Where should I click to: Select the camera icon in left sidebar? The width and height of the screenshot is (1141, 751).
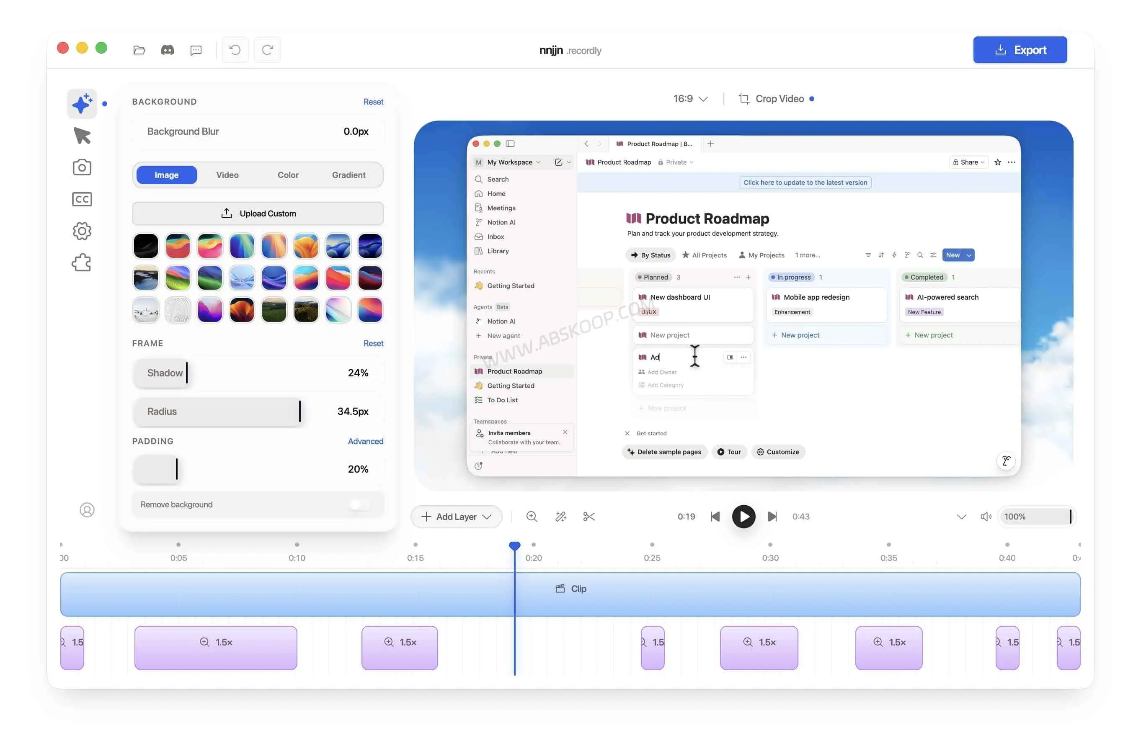(82, 167)
